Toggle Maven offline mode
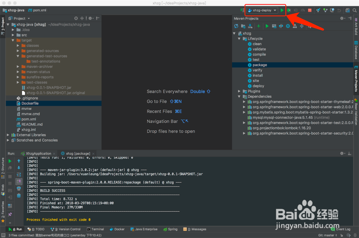 pos(281,26)
